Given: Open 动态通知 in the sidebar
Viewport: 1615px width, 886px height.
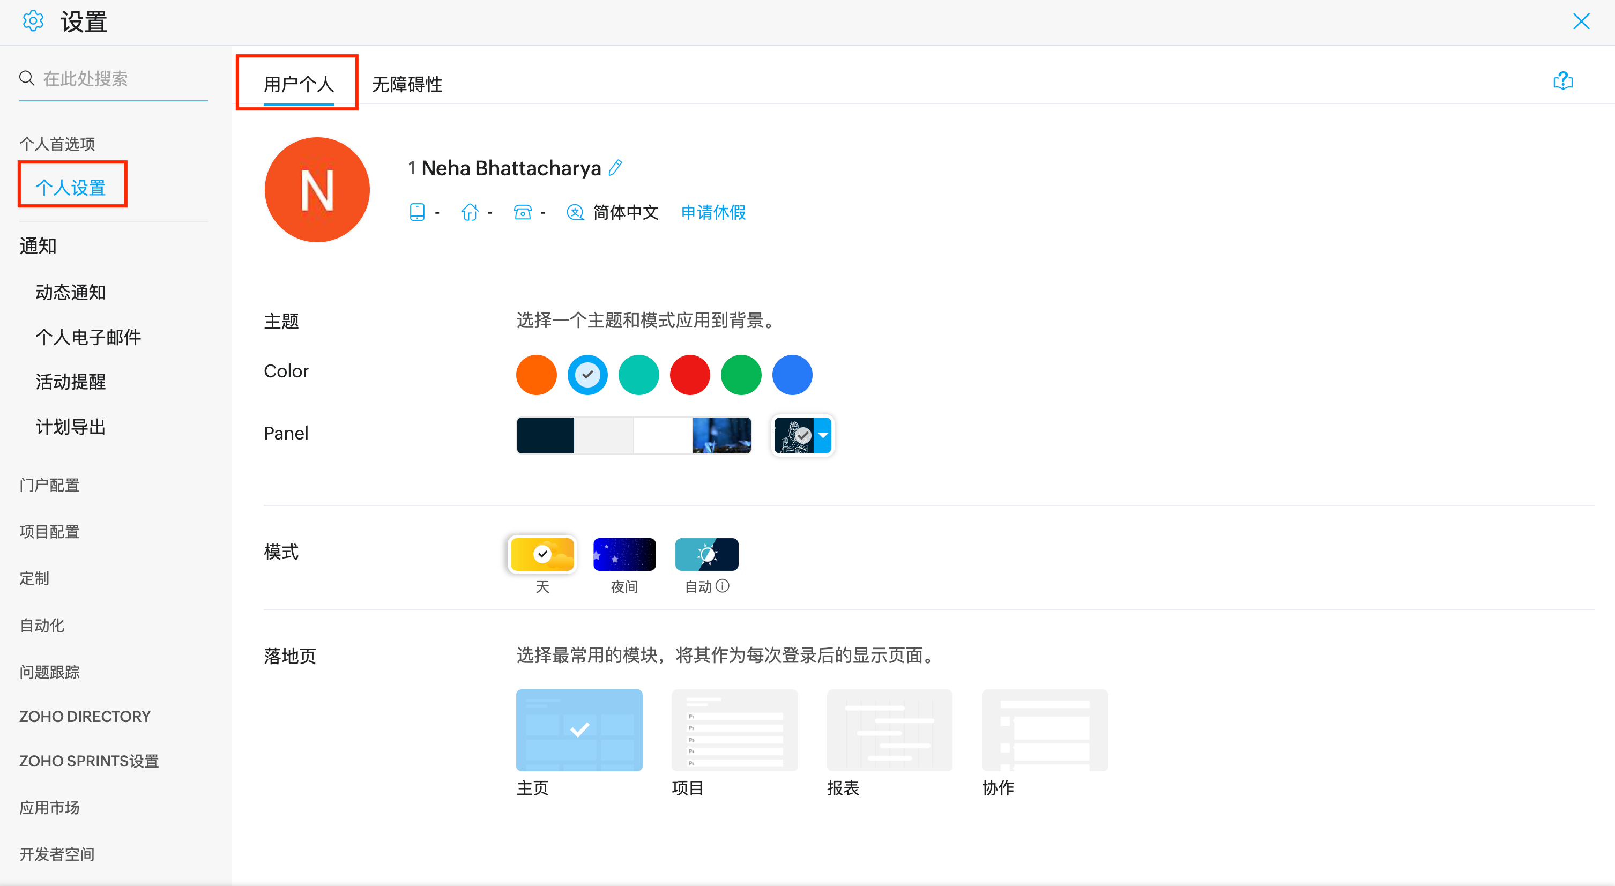Looking at the screenshot, I should (70, 292).
